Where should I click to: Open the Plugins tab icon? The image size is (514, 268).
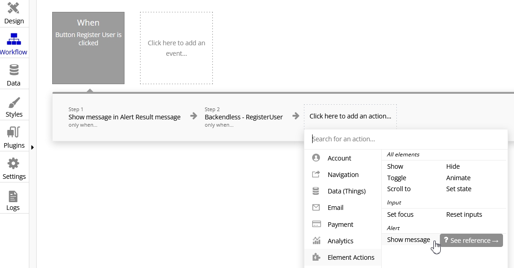pyautogui.click(x=13, y=132)
